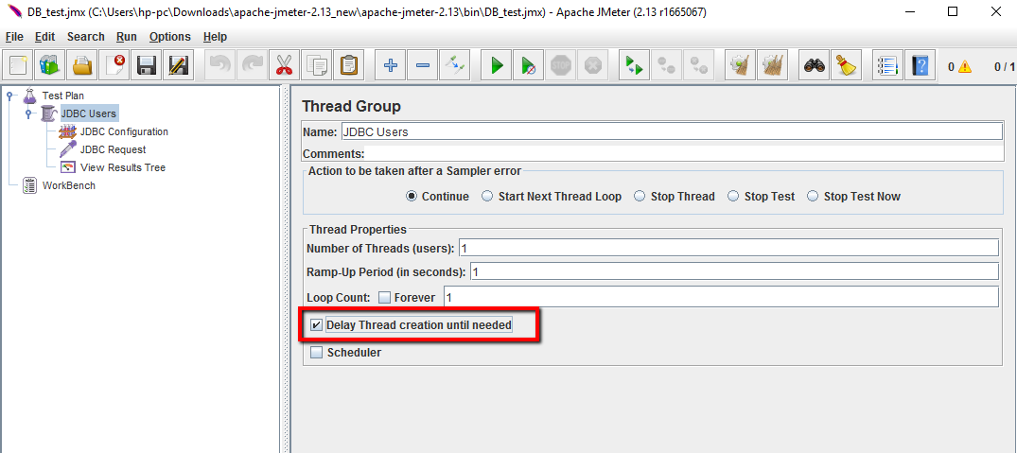Image resolution: width=1017 pixels, height=453 pixels.
Task: Enable the Scheduler checkbox
Action: 317,353
